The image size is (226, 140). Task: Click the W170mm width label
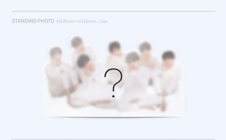click(65, 21)
